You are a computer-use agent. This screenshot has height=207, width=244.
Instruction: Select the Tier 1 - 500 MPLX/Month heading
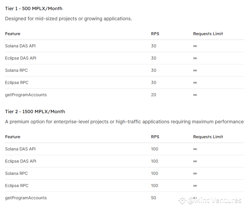point(34,8)
